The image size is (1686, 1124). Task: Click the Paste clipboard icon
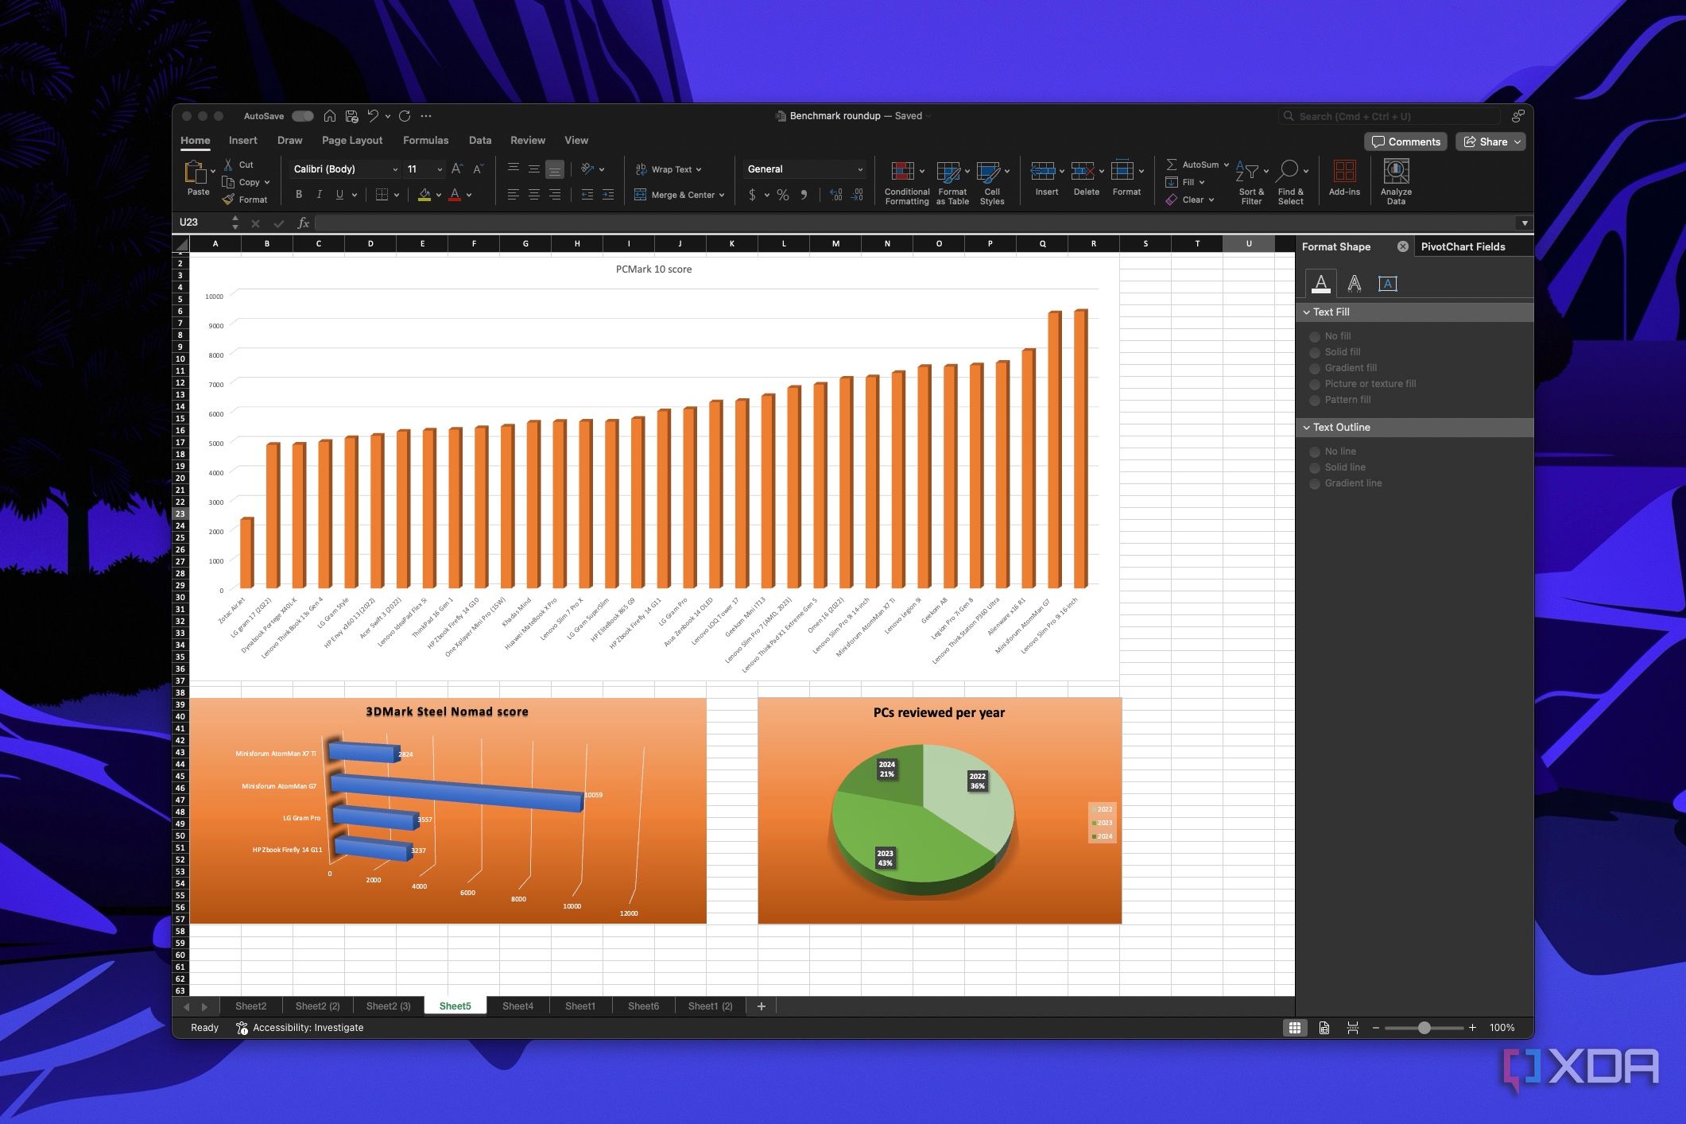point(195,172)
